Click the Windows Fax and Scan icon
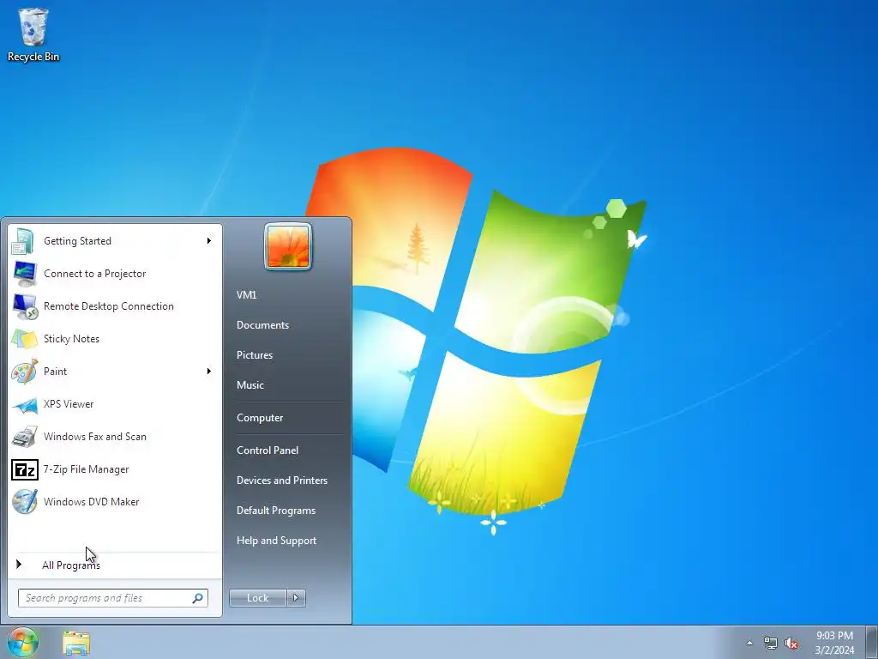Viewport: 878px width, 659px height. click(24, 437)
